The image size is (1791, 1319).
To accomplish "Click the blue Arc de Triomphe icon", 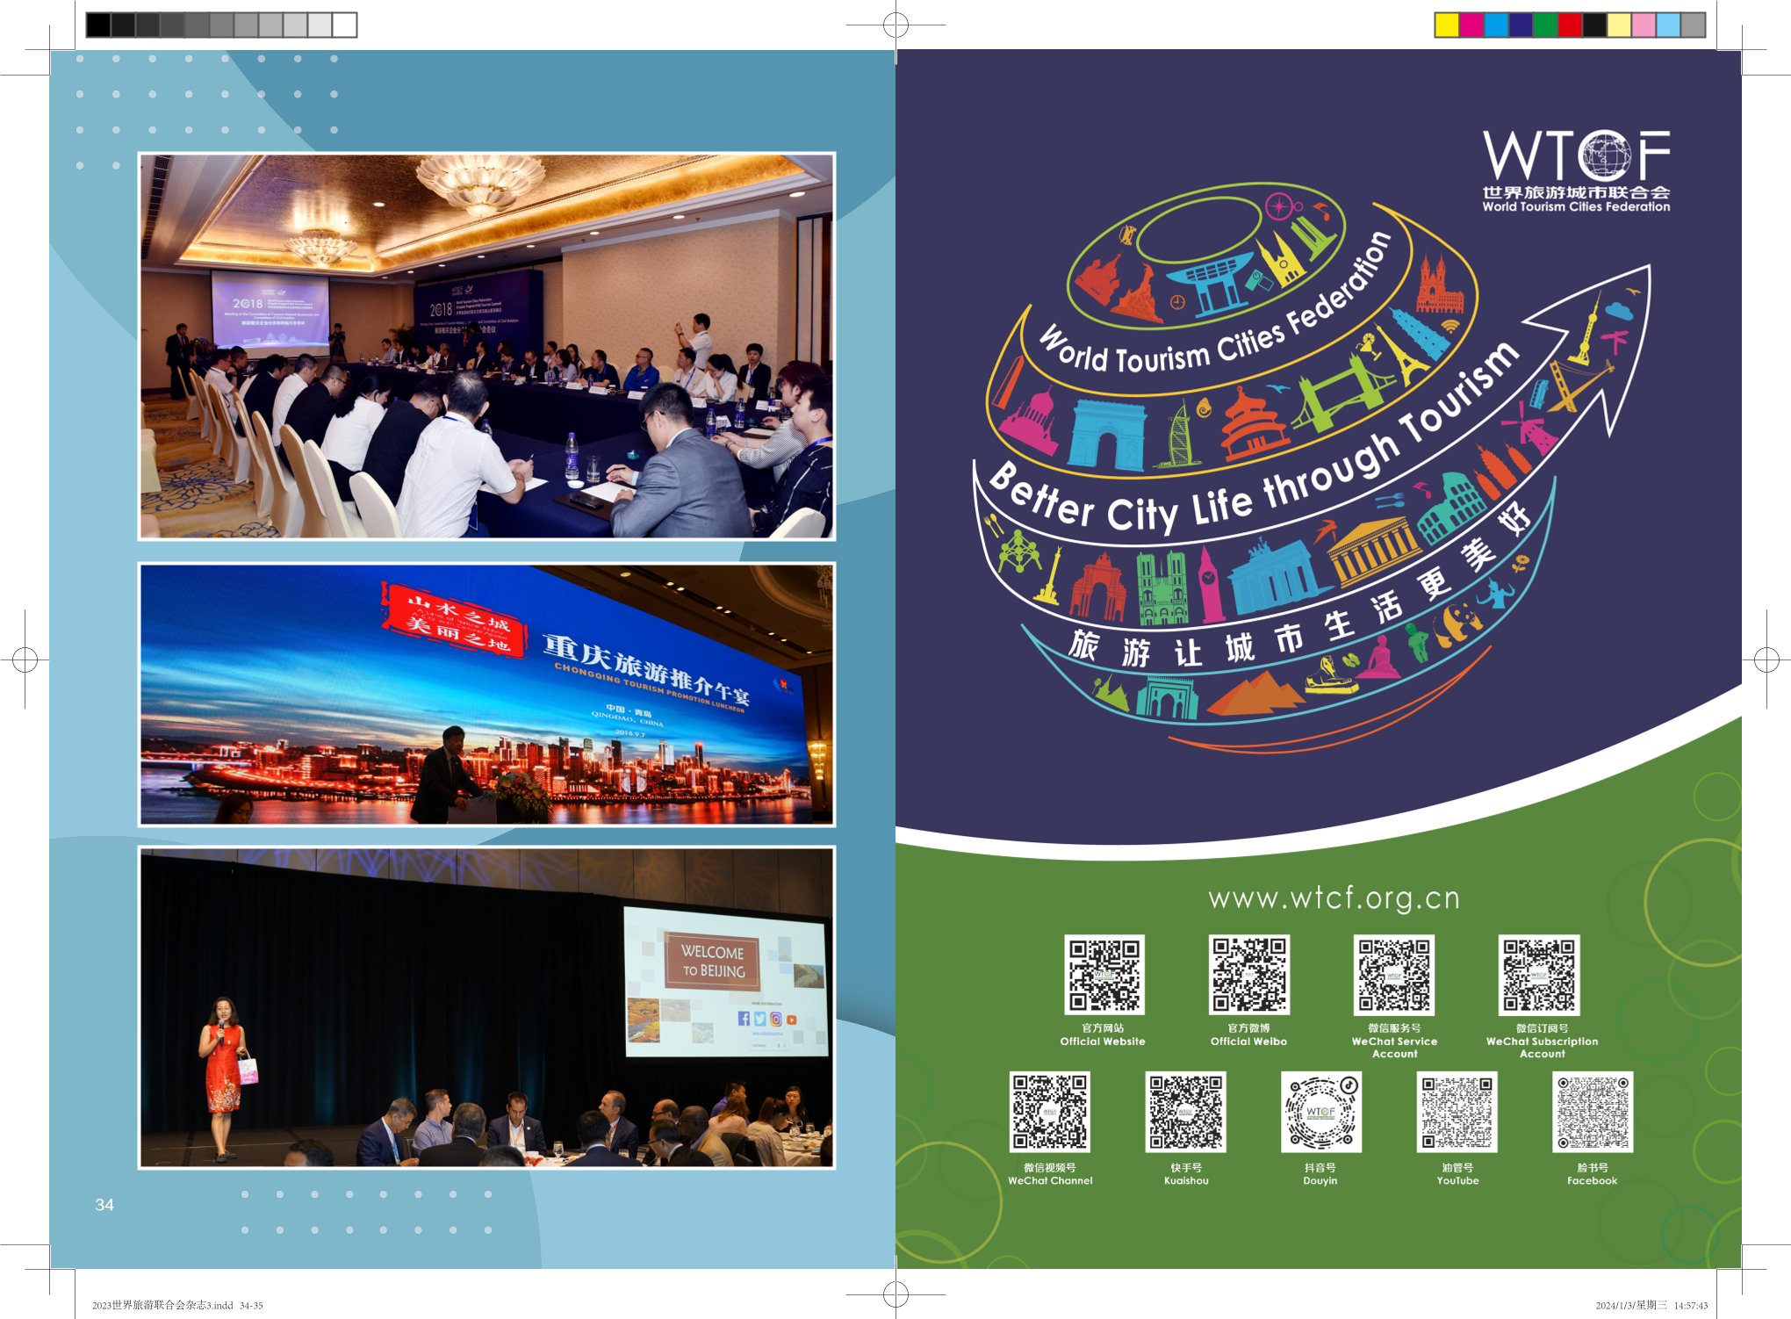I will coord(1108,436).
